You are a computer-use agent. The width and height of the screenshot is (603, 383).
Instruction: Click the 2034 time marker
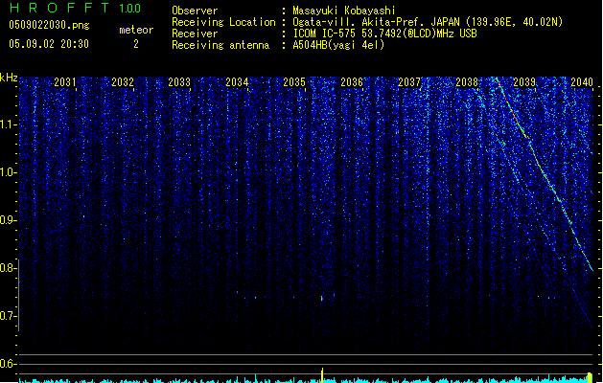237,82
